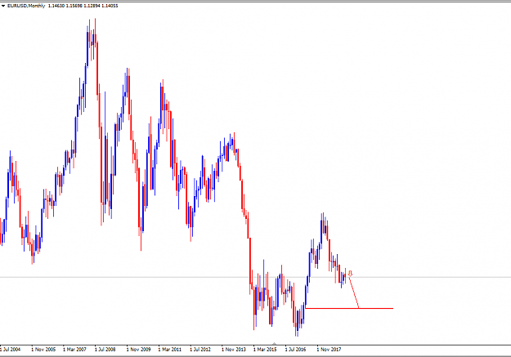Click the 1 Nov 2005 date label
The height and width of the screenshot is (357, 511).
coord(43,350)
